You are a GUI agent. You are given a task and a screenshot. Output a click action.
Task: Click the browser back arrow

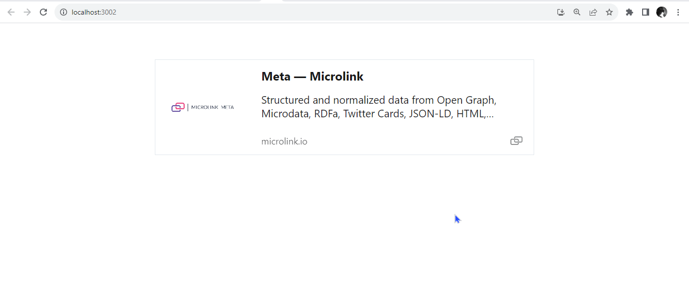(11, 12)
